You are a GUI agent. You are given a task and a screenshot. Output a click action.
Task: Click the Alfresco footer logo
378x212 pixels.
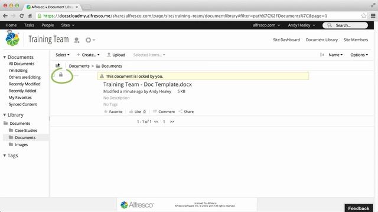tap(136, 205)
